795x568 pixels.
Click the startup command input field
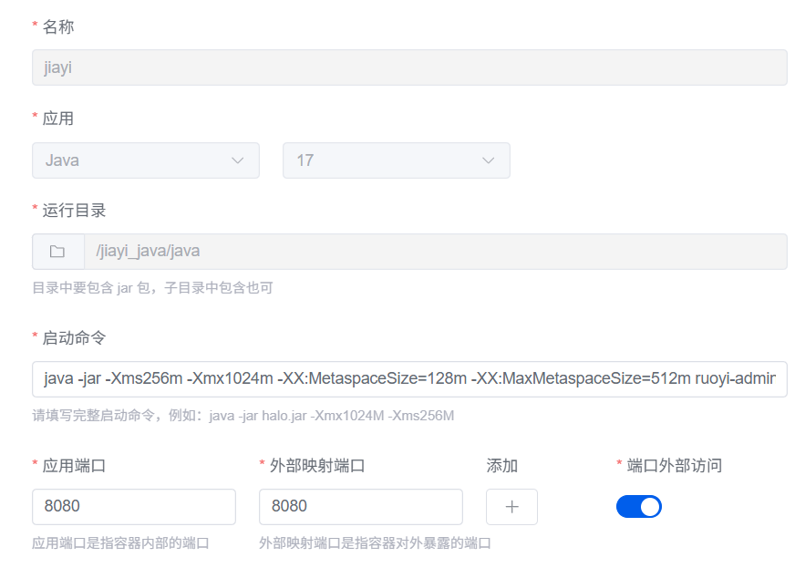(x=409, y=379)
